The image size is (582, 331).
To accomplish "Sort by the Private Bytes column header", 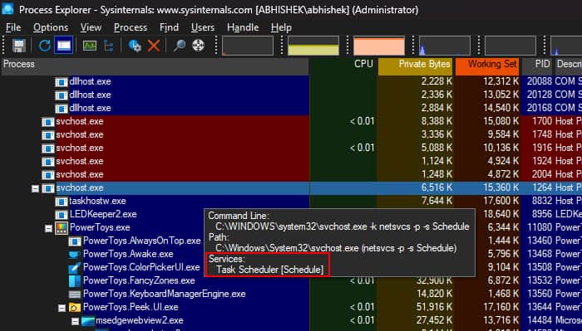I will coord(416,66).
